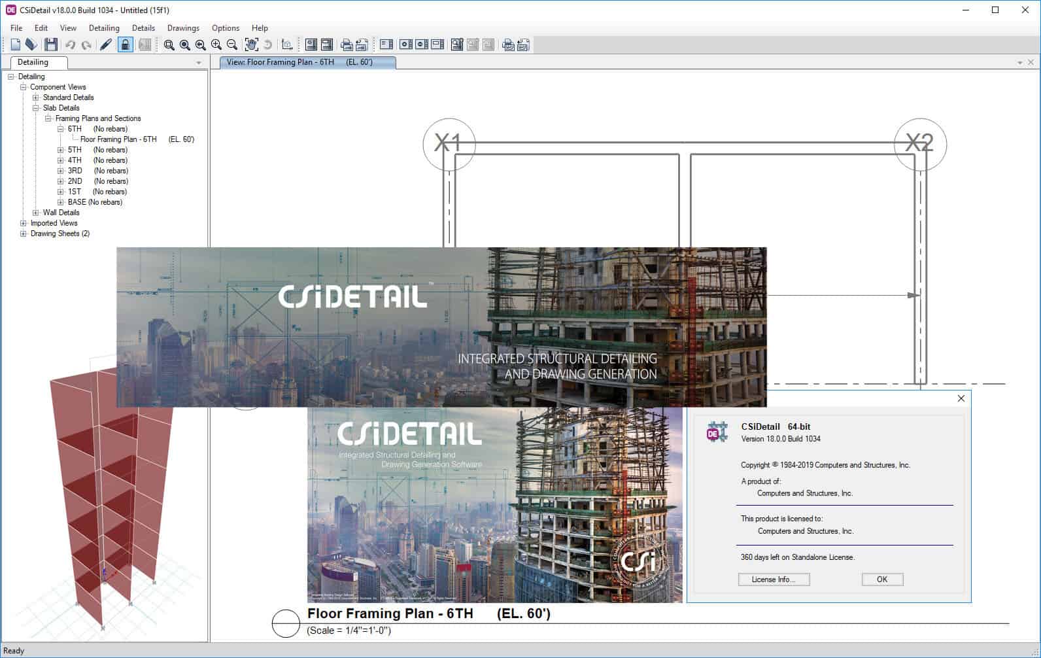Screen dimensions: 1041x658
Task: Collapse the Slab Details node
Action: click(36, 108)
